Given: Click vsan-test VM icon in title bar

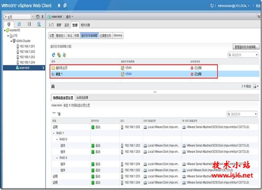Looking at the screenshot, I should tap(49, 17).
